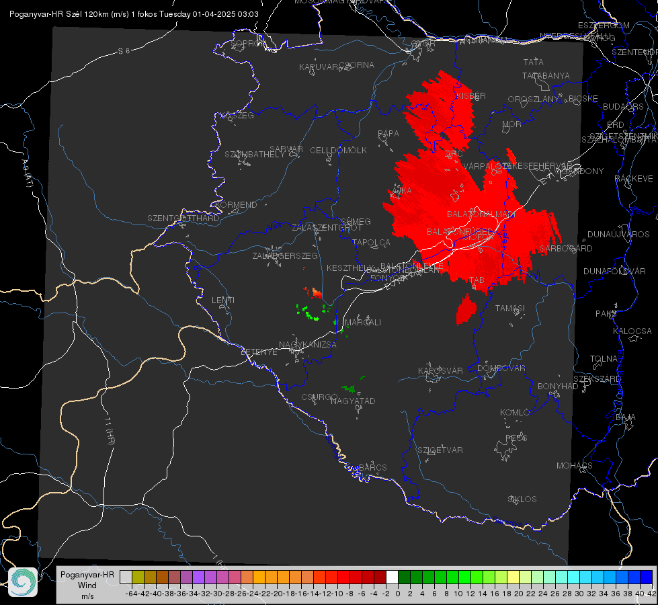Screen dimensions: 658x605
Task: Select the MOHÁCS label
Action: tap(574, 466)
